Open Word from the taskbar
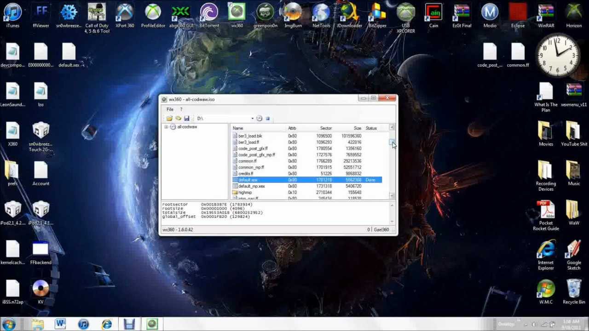 click(x=60, y=324)
